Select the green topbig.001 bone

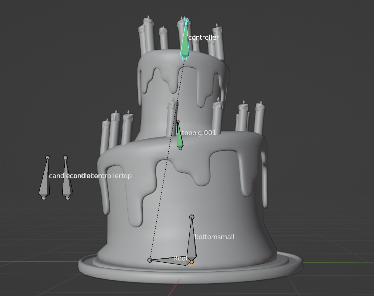[179, 138]
